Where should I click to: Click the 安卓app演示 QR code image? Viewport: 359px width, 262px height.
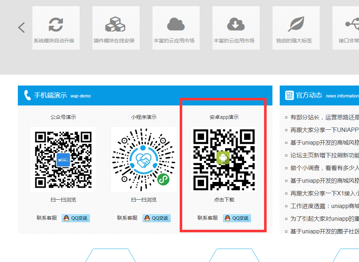224,159
